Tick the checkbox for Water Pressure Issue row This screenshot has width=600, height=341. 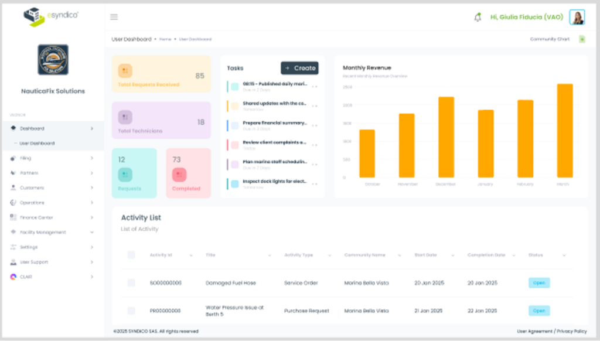131,311
